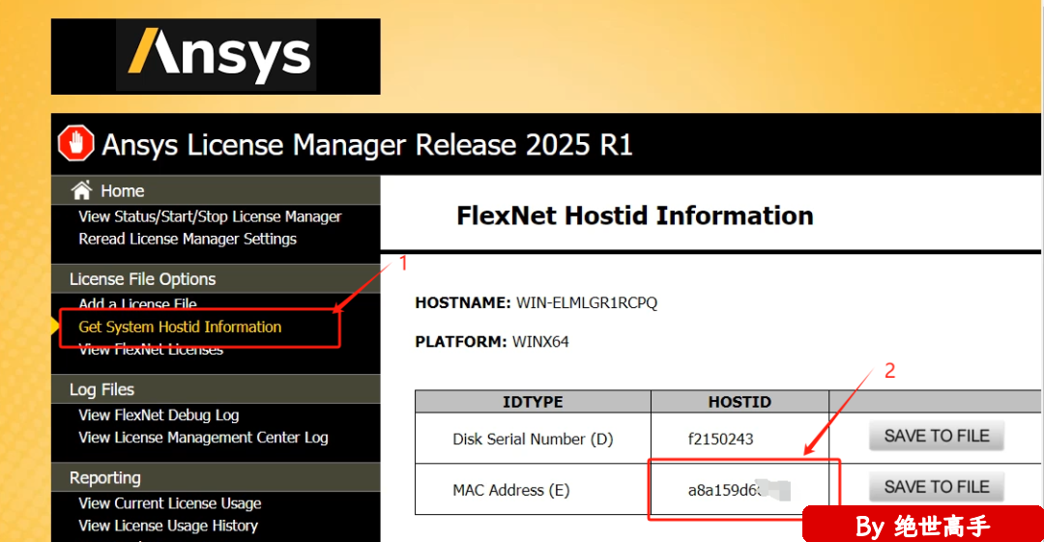
Task: Open View Status/Start/Stop License Manager
Action: tap(210, 216)
